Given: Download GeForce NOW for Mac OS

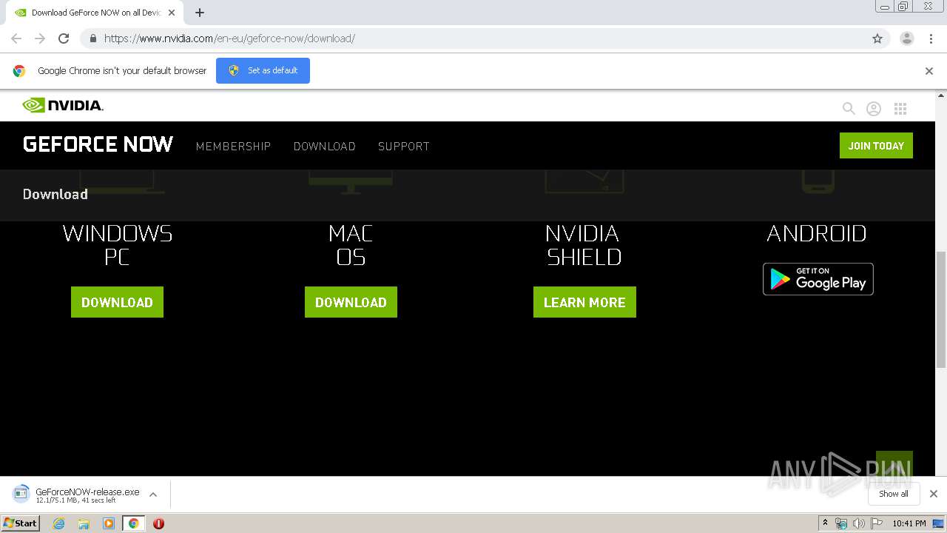Looking at the screenshot, I should pyautogui.click(x=351, y=302).
